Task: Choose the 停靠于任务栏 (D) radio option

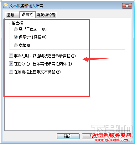Action: tap(16, 37)
